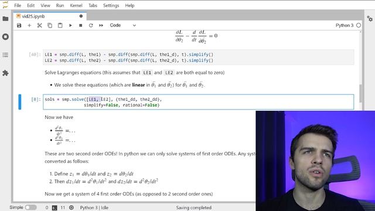This screenshot has width=375, height=211.
Task: Restart kernel and run all cells
Action: [101, 25]
